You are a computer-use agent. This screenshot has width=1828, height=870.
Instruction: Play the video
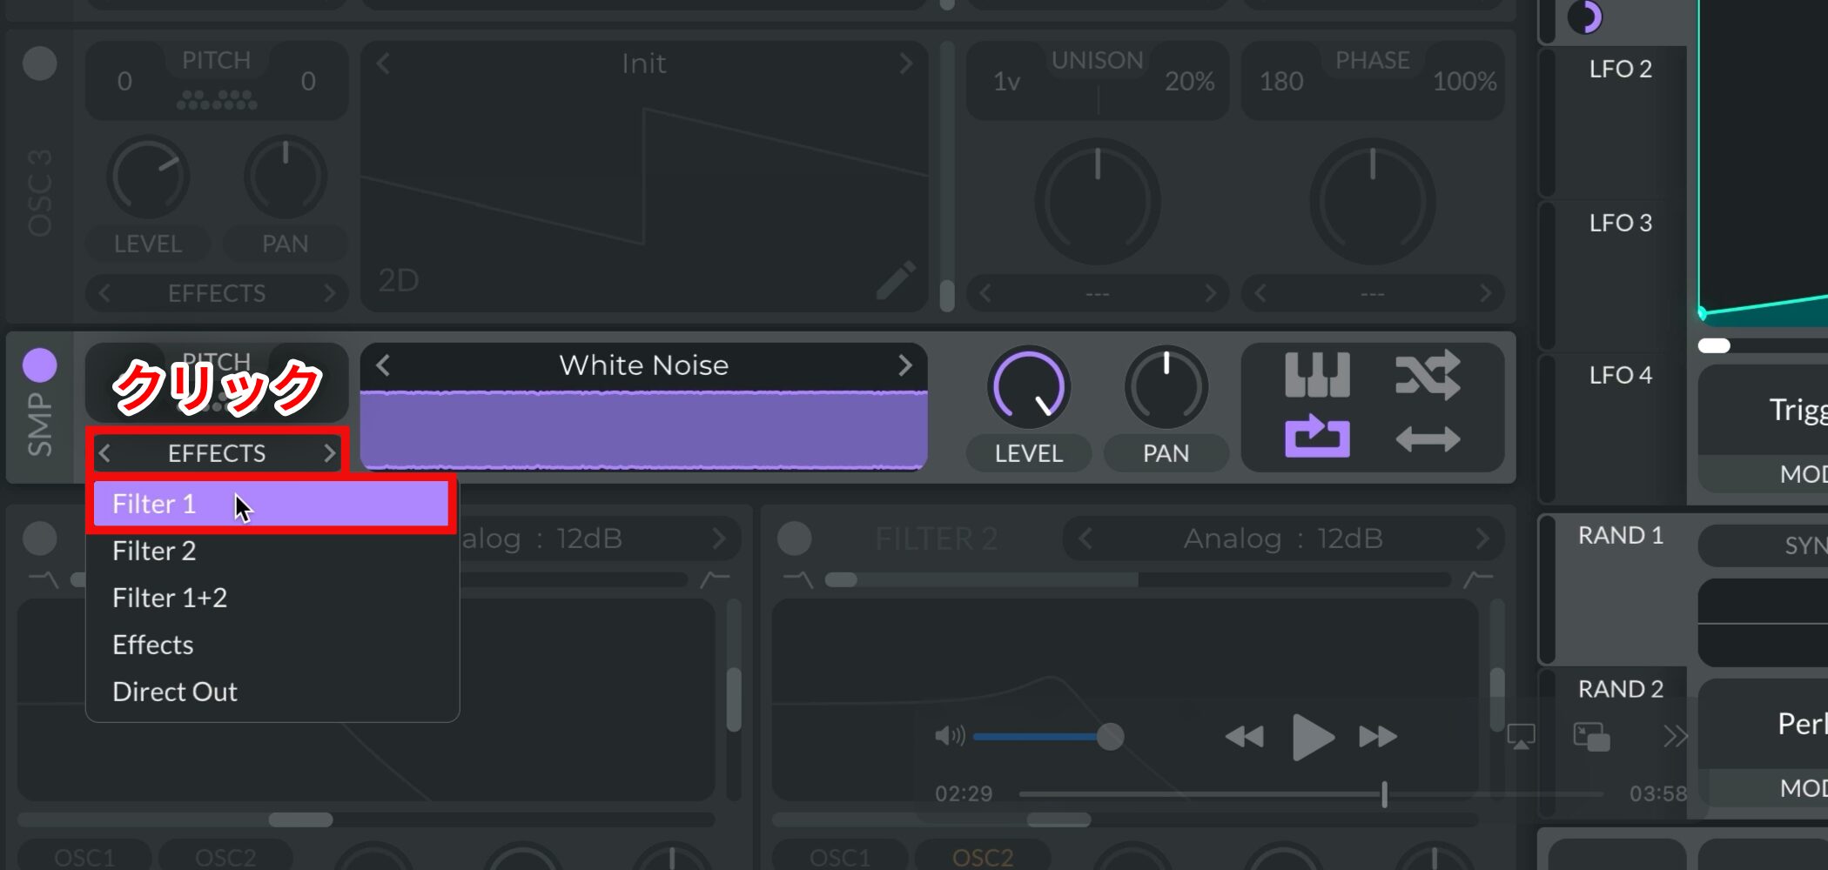coord(1312,737)
